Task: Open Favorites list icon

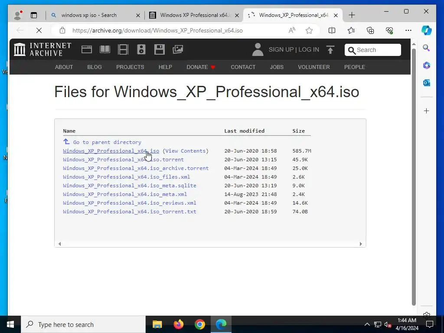Action: coord(351,30)
